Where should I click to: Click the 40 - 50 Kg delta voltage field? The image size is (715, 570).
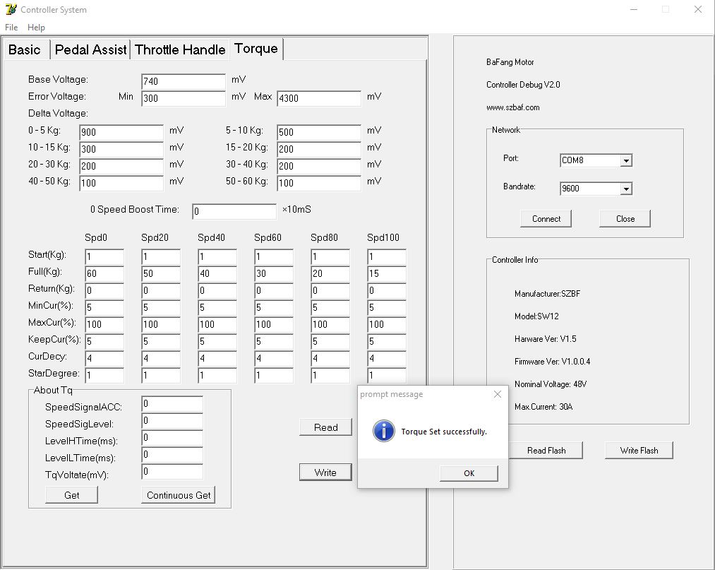121,183
